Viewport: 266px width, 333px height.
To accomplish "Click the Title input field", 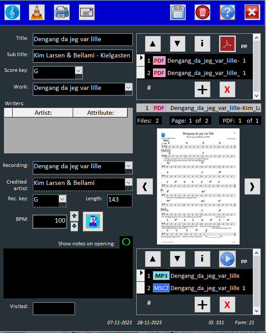I will 82,39.
